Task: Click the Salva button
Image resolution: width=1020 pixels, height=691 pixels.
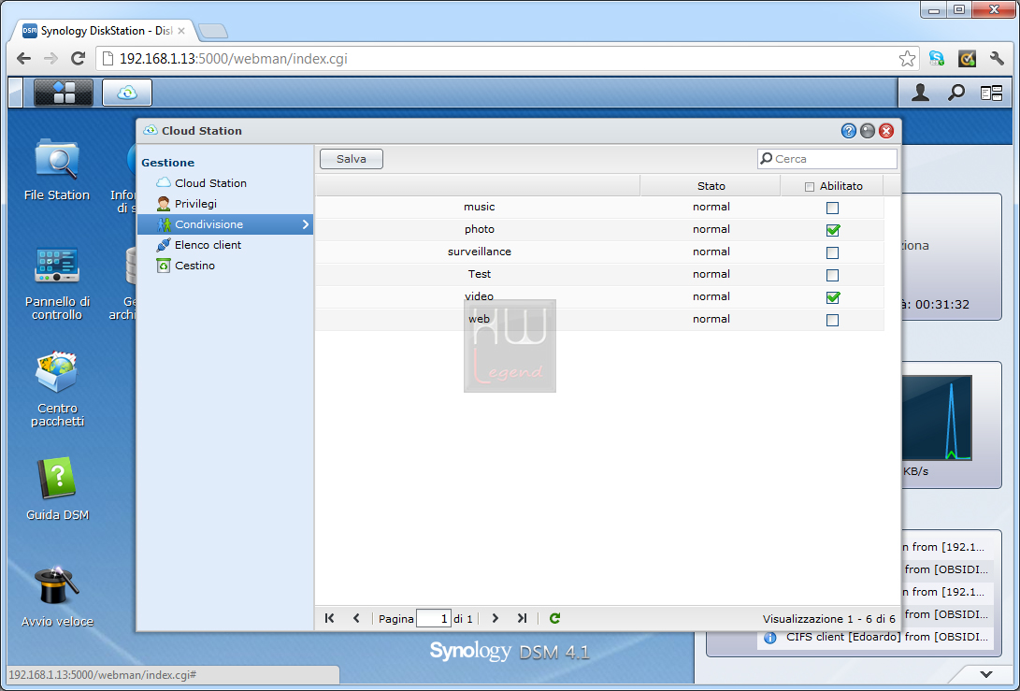Action: tap(352, 159)
